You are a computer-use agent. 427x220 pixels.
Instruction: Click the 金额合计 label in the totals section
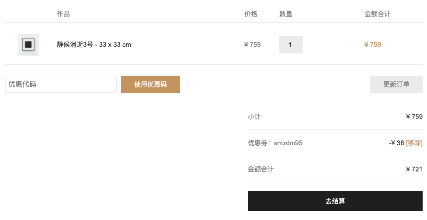tap(261, 169)
